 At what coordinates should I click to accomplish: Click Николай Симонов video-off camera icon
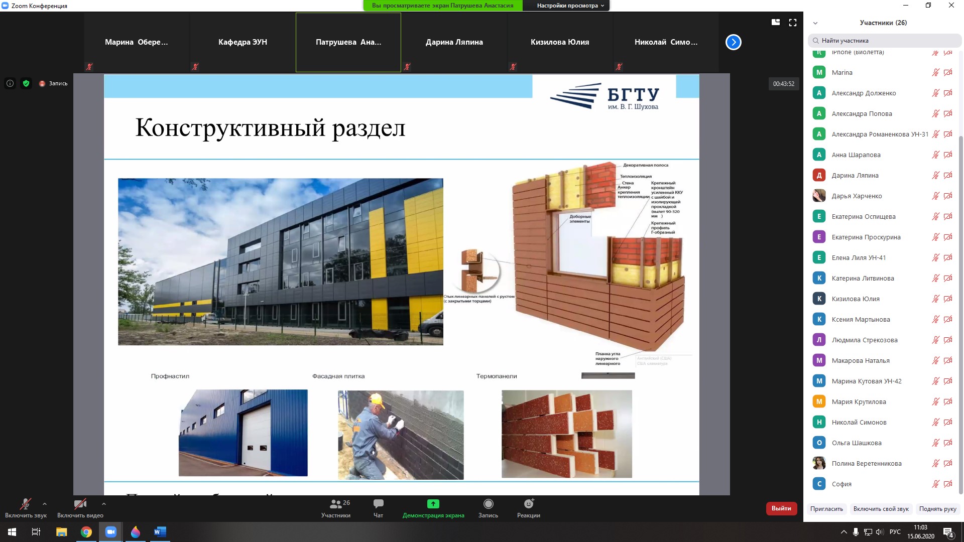[948, 422]
